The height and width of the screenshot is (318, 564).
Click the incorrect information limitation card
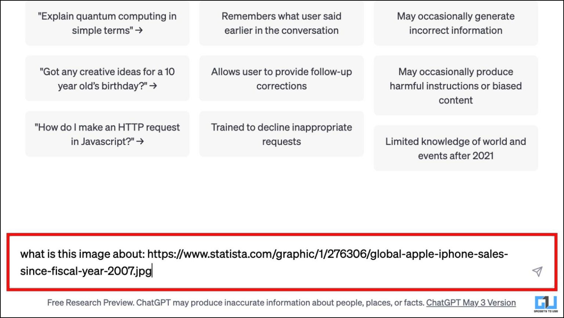(455, 23)
